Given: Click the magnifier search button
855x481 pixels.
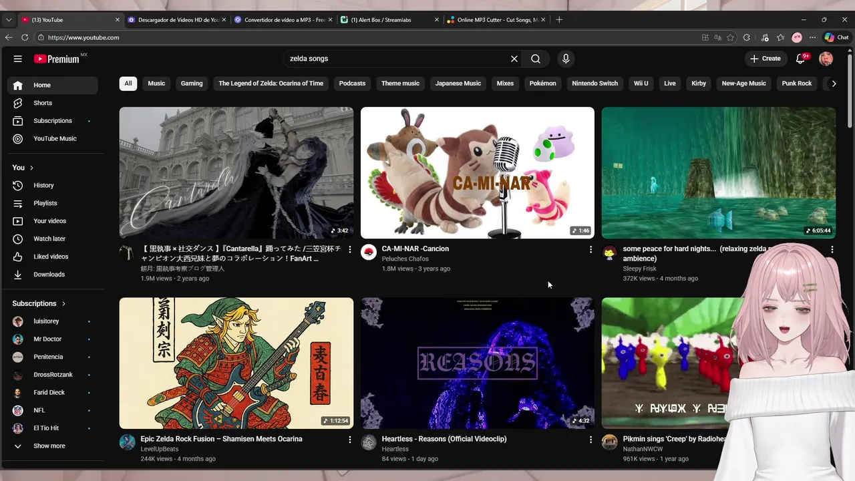Looking at the screenshot, I should (536, 59).
